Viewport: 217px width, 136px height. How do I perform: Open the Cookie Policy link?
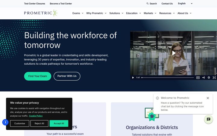36,116
